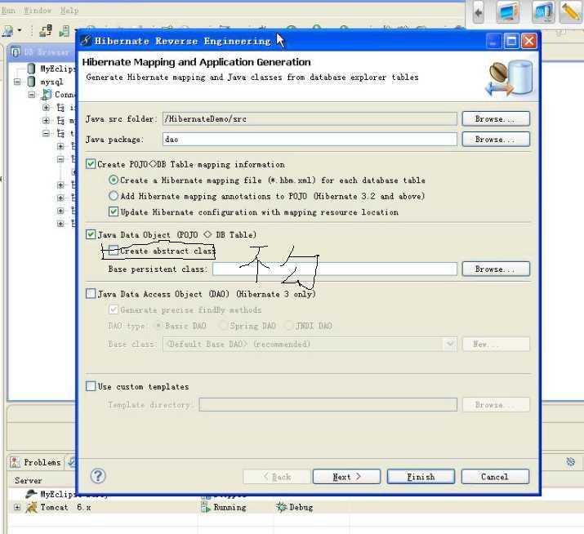Select the DB Browser tab

[41, 51]
